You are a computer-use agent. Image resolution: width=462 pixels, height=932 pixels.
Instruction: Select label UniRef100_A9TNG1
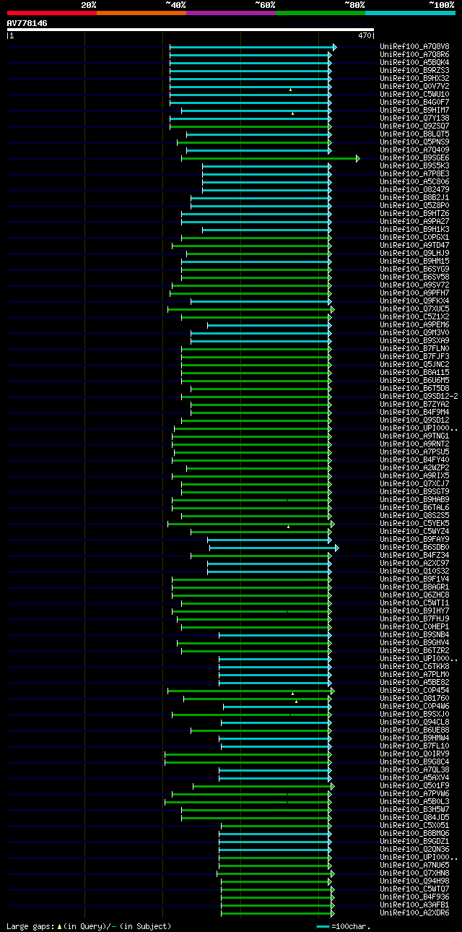tap(414, 436)
